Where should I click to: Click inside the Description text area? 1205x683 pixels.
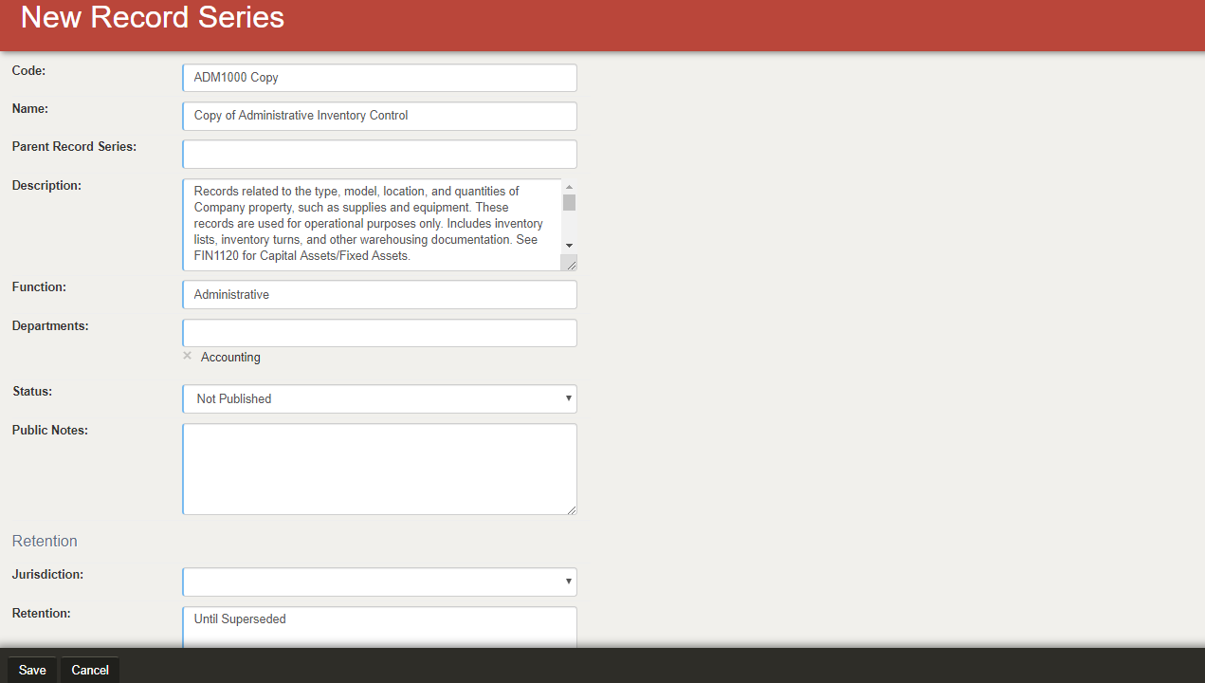click(372, 224)
